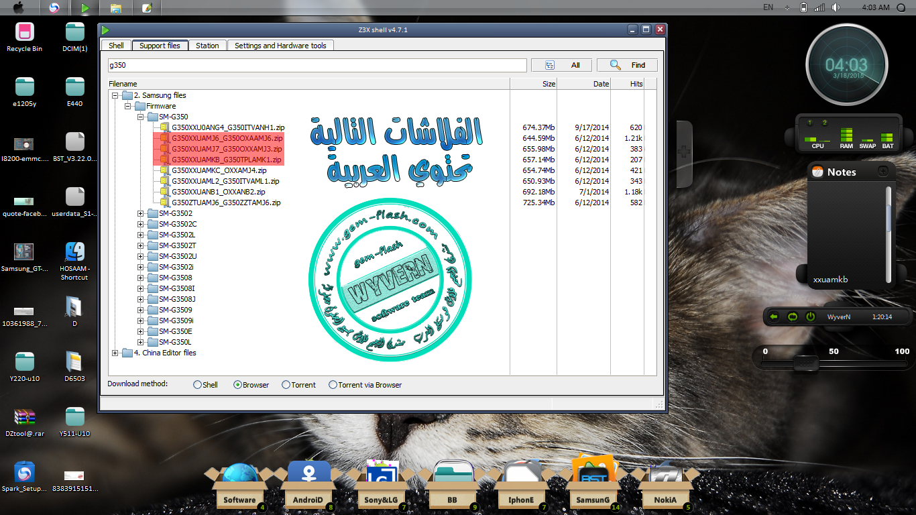This screenshot has height=515, width=916.
Task: Open the DCIM(1) folder on desktop
Action: tap(75, 37)
